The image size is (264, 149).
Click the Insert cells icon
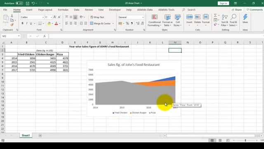[189, 17]
